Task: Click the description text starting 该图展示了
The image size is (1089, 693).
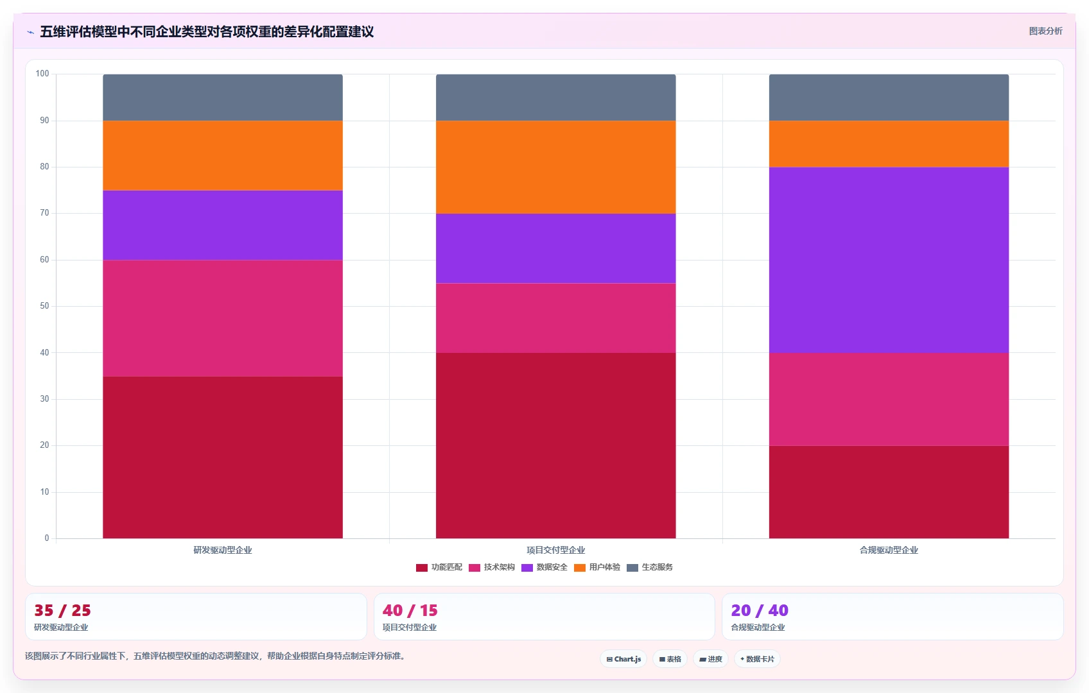Action: tap(216, 656)
